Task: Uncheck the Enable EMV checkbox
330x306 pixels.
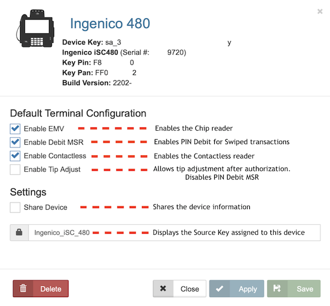Action: [15, 129]
